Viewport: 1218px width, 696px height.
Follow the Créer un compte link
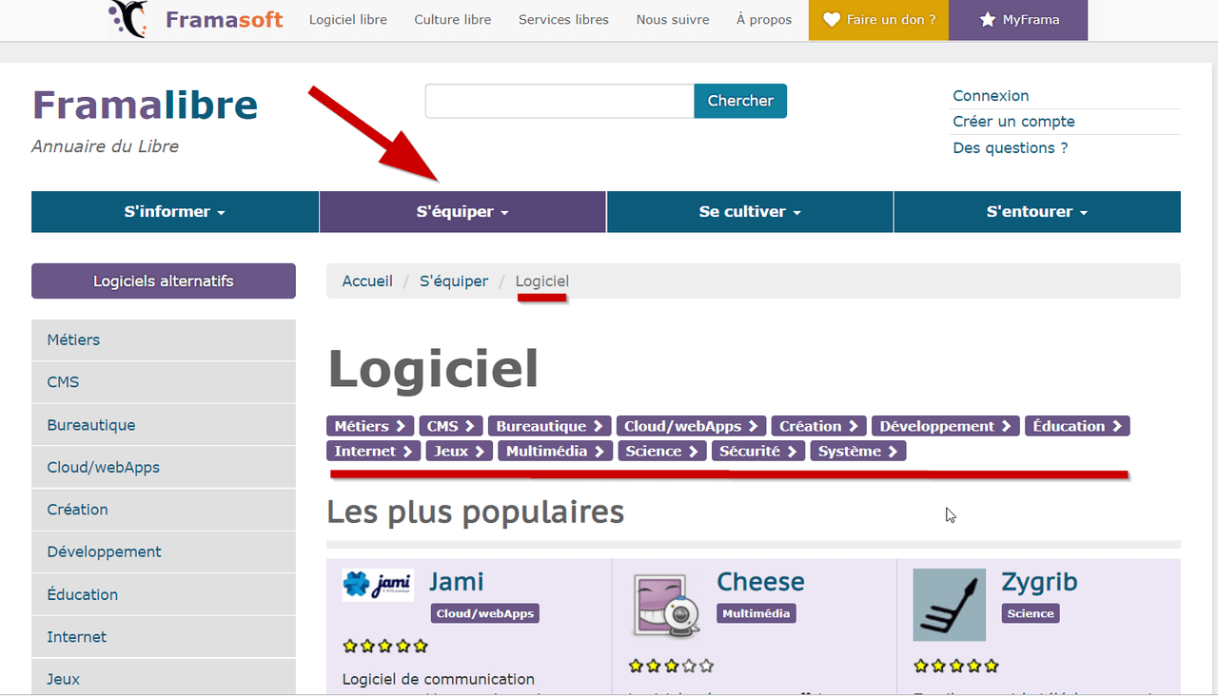1013,122
